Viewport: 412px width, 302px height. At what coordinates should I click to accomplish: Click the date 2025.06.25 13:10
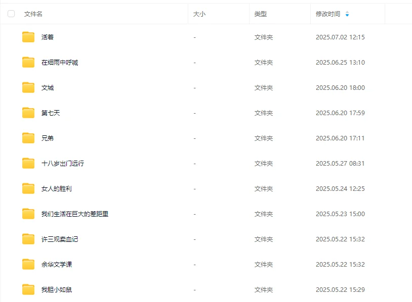click(340, 63)
